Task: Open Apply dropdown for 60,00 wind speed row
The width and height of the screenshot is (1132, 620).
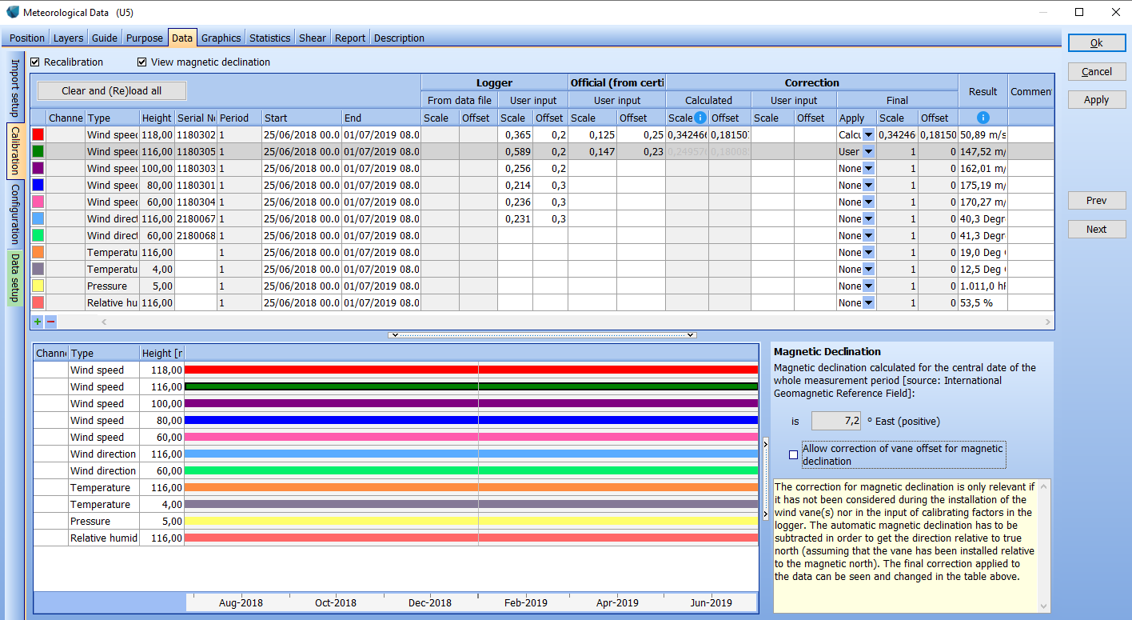Action: click(x=868, y=202)
